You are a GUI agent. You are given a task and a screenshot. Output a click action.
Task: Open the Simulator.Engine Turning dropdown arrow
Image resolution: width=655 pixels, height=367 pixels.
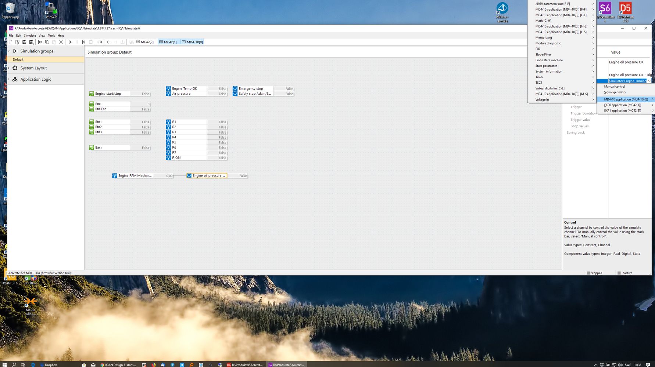(649, 81)
